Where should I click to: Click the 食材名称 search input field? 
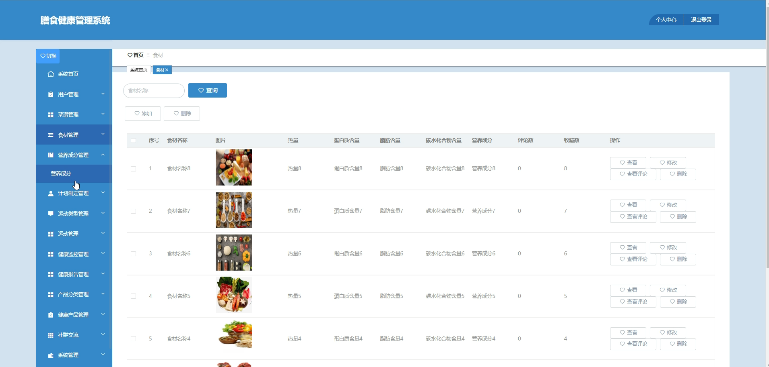click(154, 91)
